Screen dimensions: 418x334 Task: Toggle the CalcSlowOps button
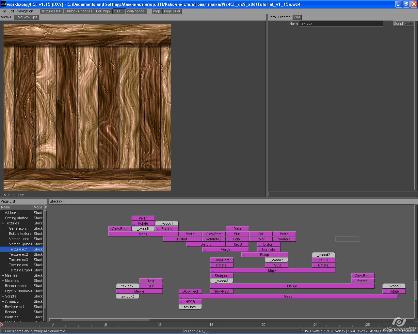[26, 17]
